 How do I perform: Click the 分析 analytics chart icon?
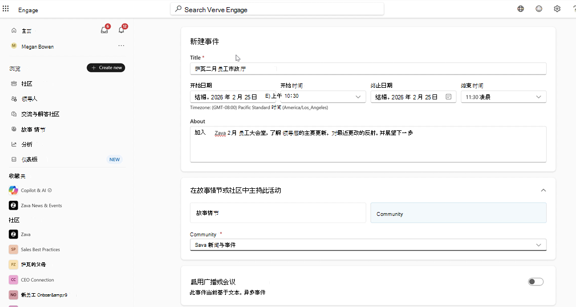point(14,144)
